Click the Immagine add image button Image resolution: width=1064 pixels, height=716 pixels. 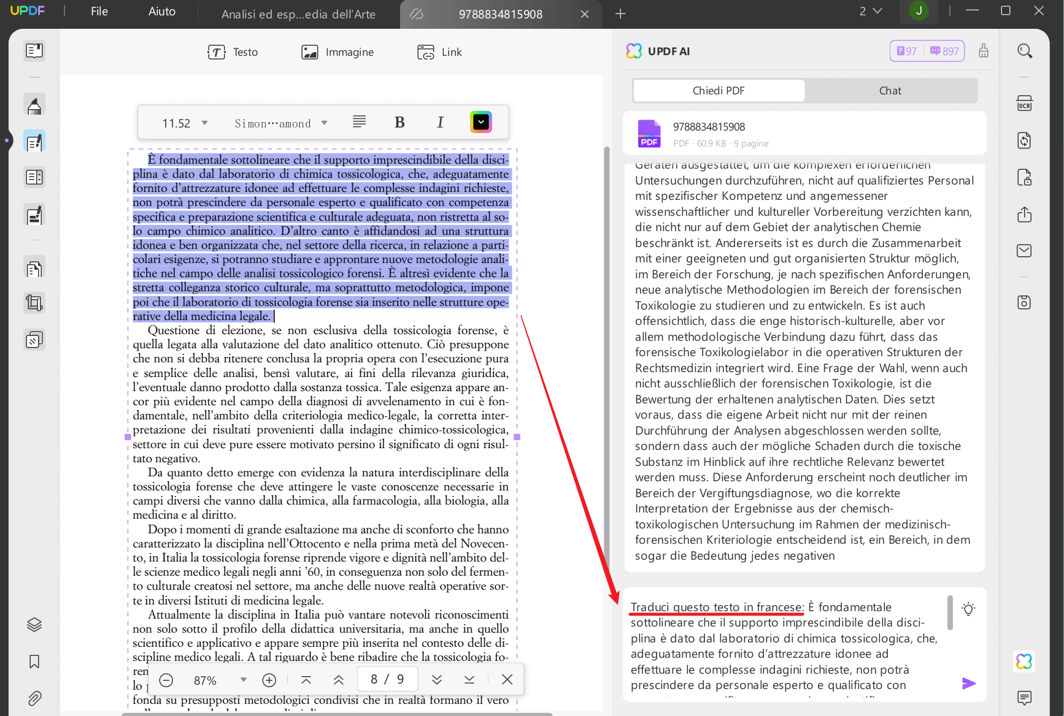pyautogui.click(x=337, y=52)
